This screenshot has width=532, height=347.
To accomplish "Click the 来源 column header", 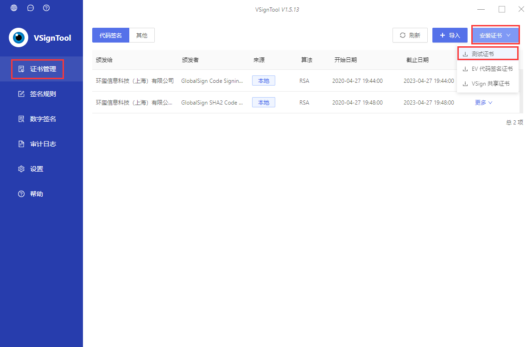I will (259, 60).
